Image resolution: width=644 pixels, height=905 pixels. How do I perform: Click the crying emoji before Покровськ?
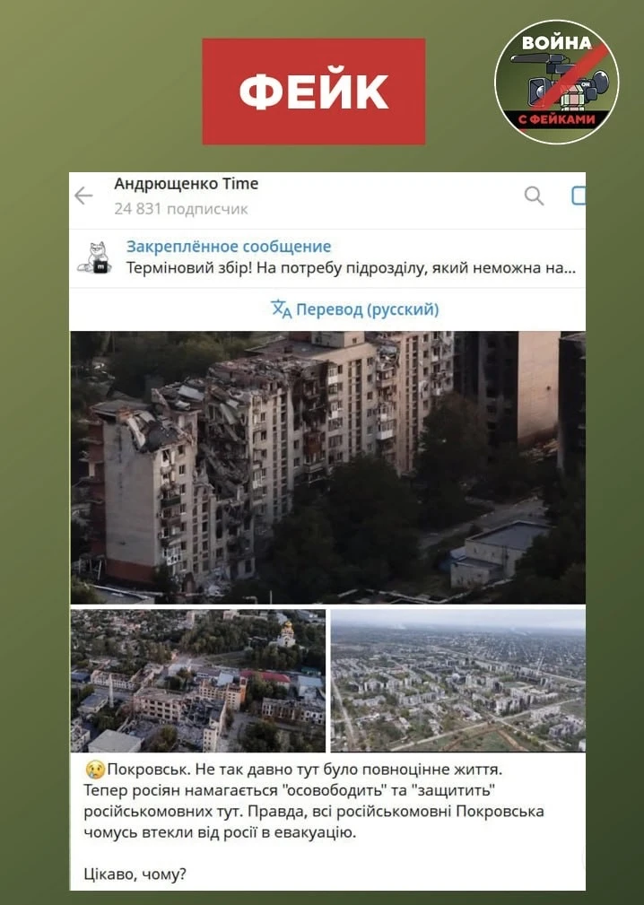pos(95,770)
